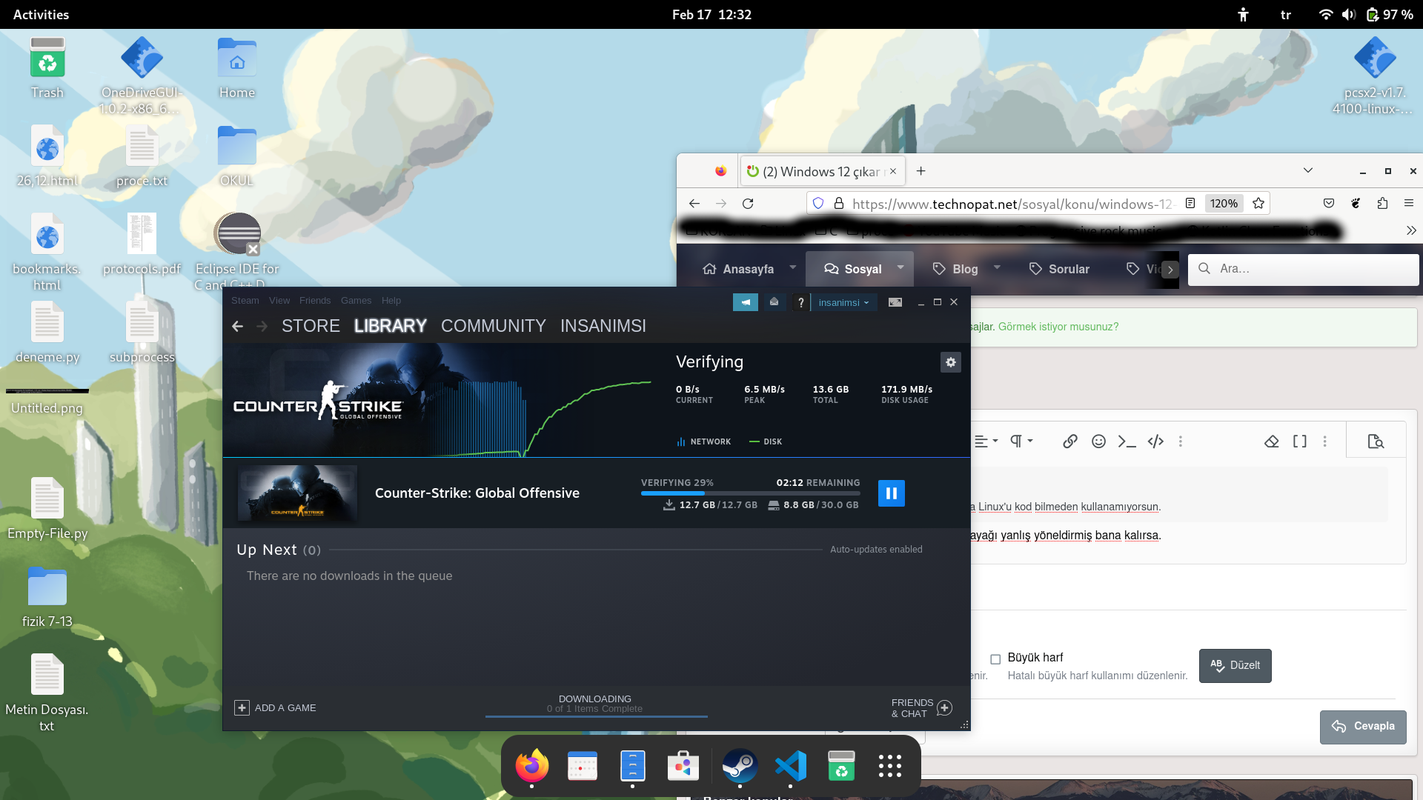Open the Steam Games menu
The image size is (1423, 800).
click(356, 301)
